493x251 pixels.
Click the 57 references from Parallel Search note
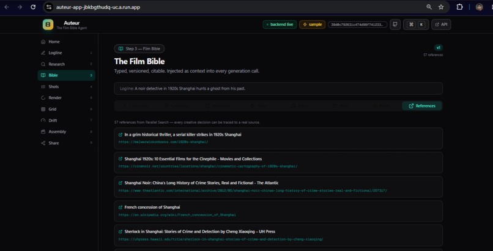tap(187, 122)
